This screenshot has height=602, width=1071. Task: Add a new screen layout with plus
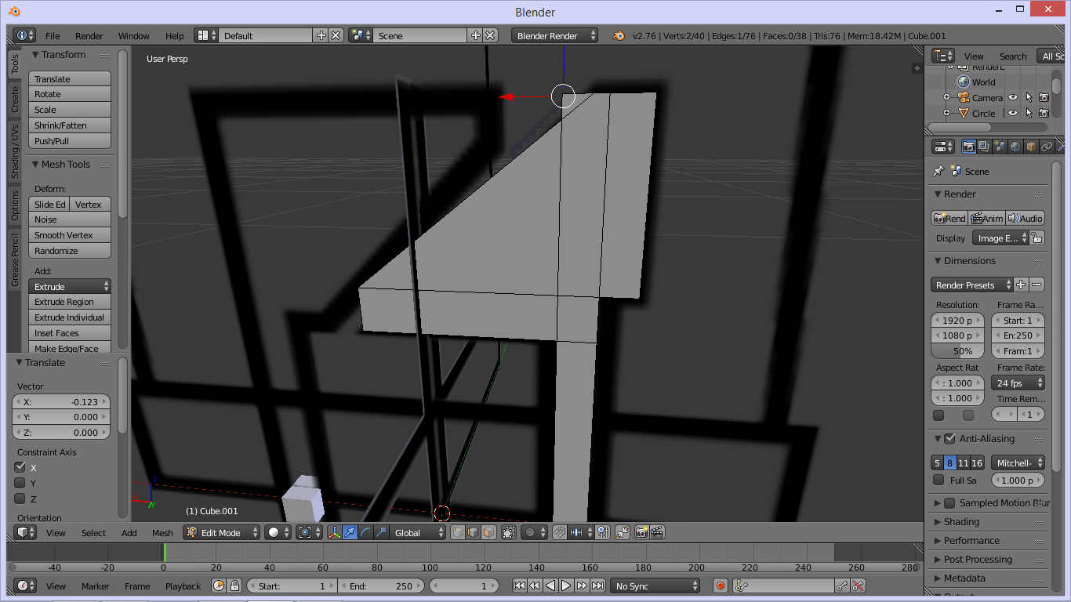coord(321,35)
